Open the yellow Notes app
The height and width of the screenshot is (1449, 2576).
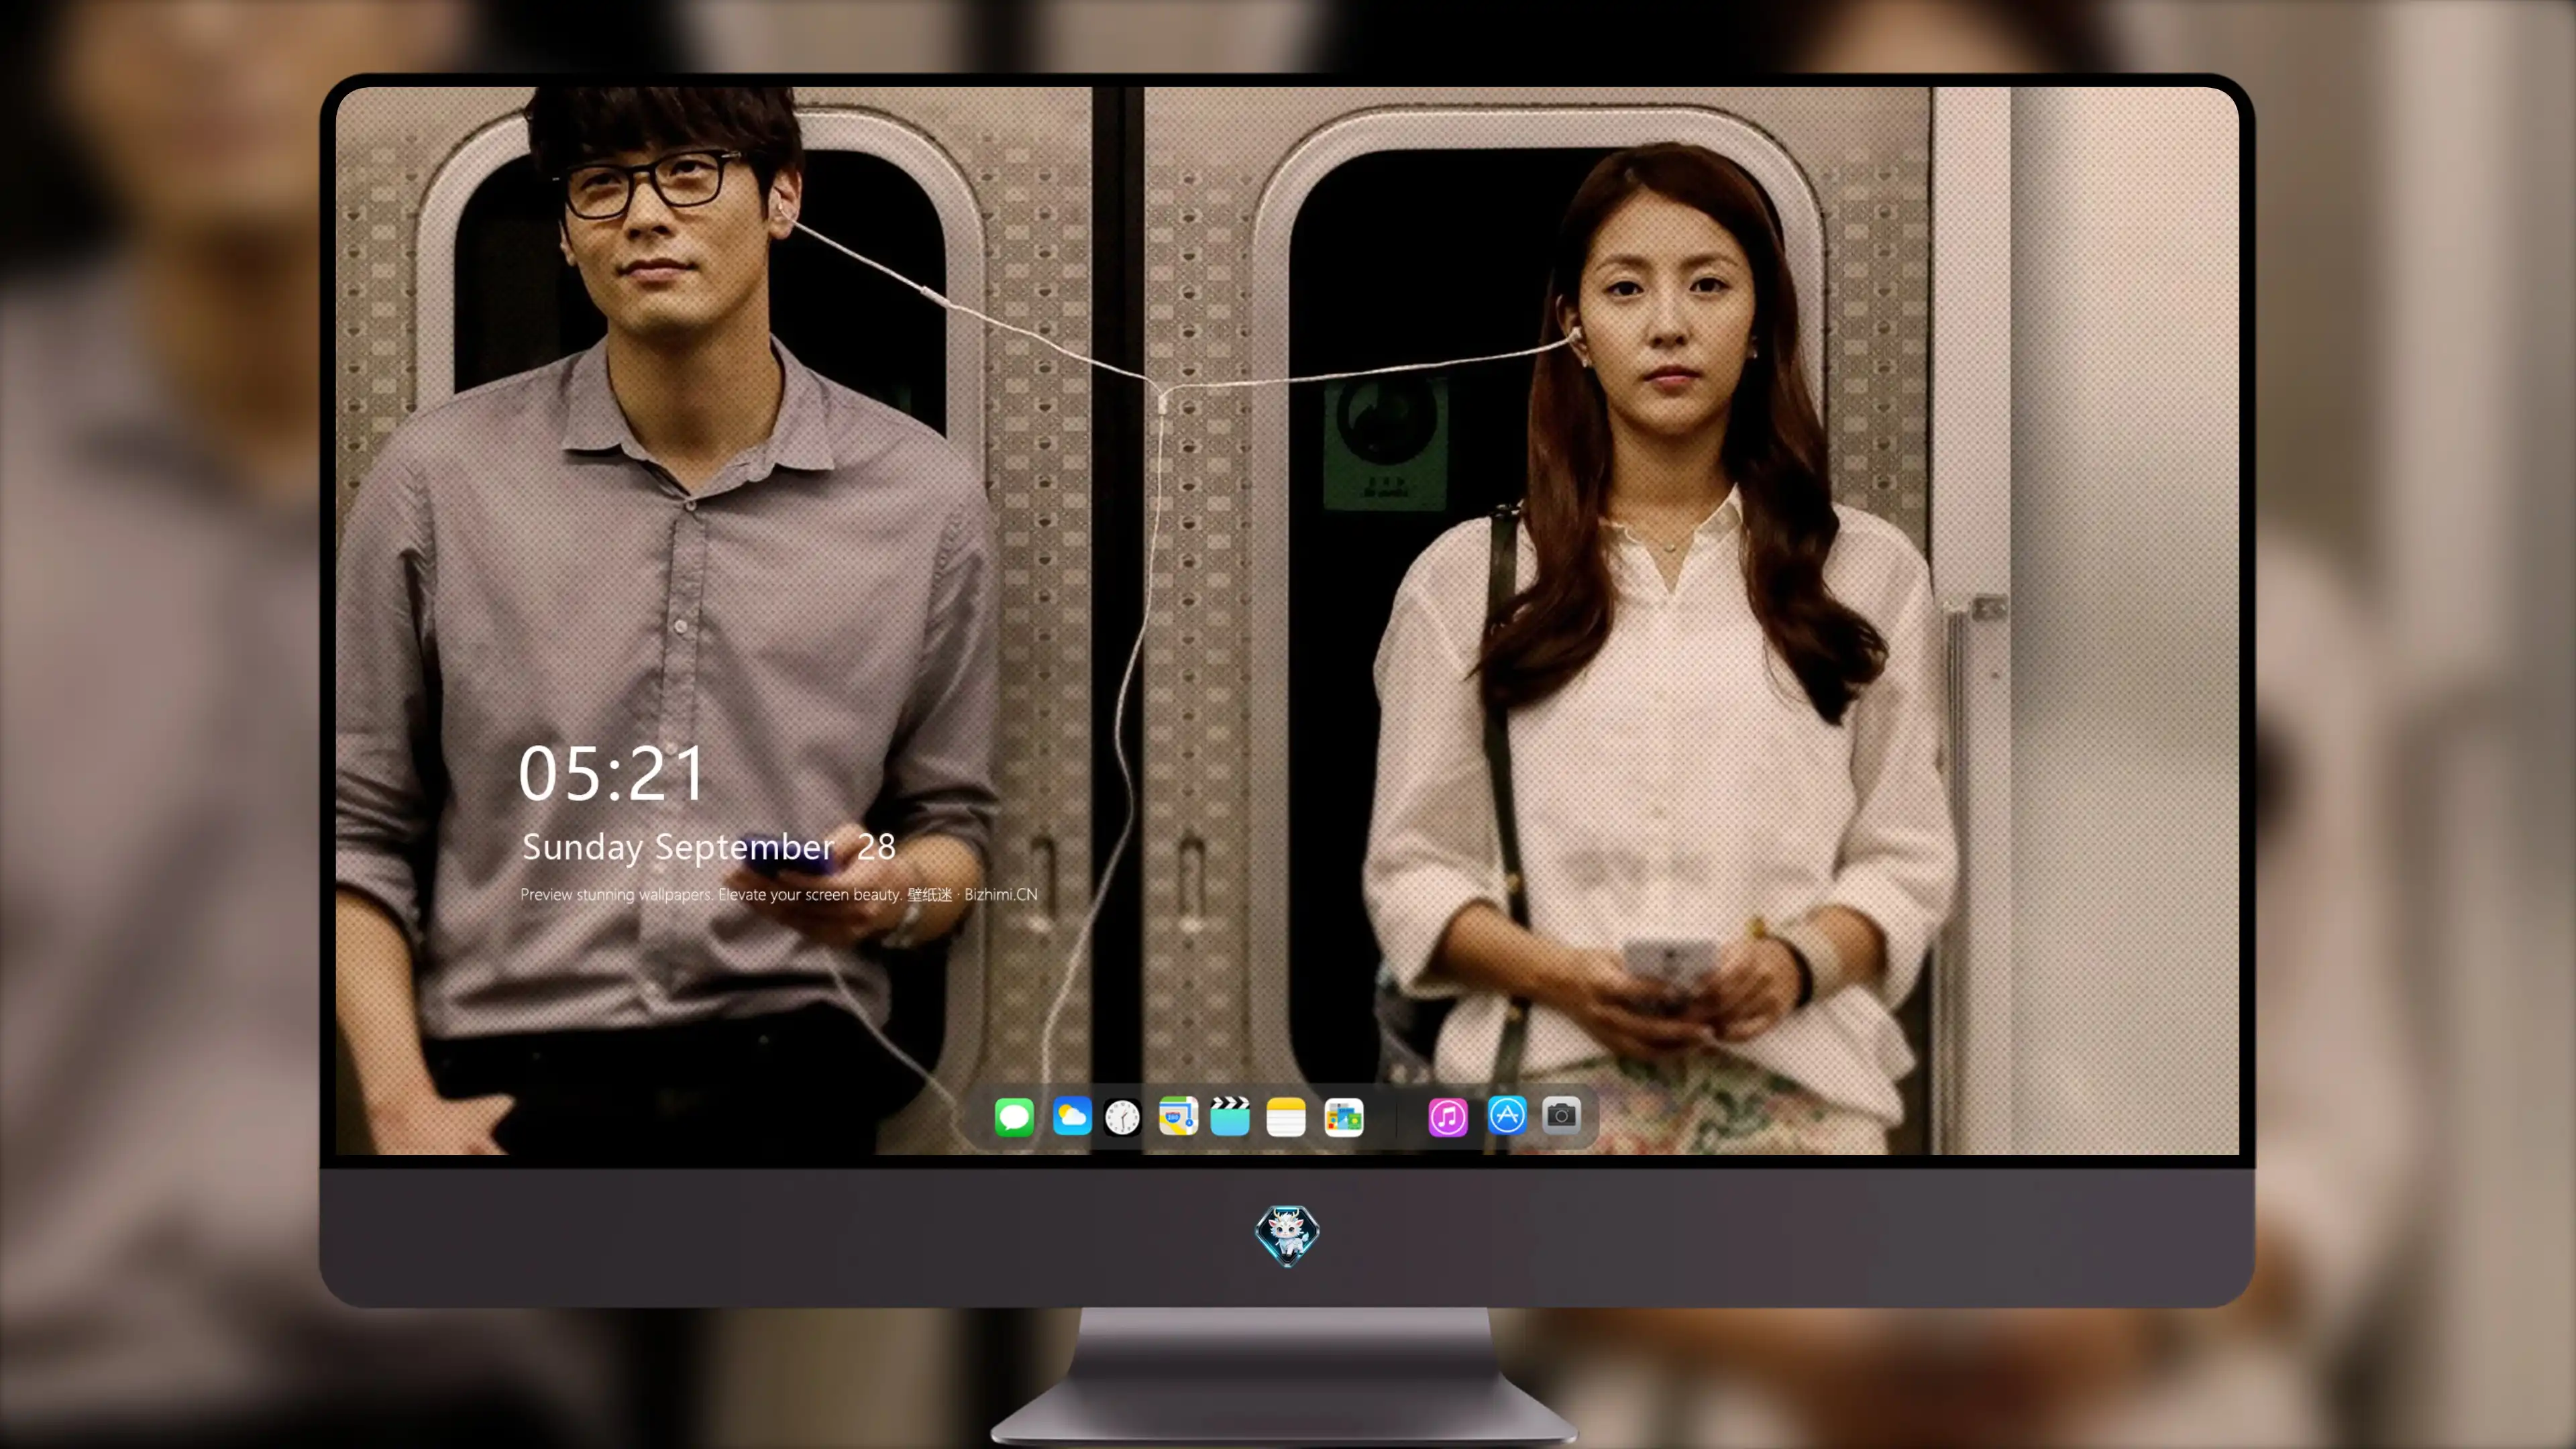coord(1286,1116)
